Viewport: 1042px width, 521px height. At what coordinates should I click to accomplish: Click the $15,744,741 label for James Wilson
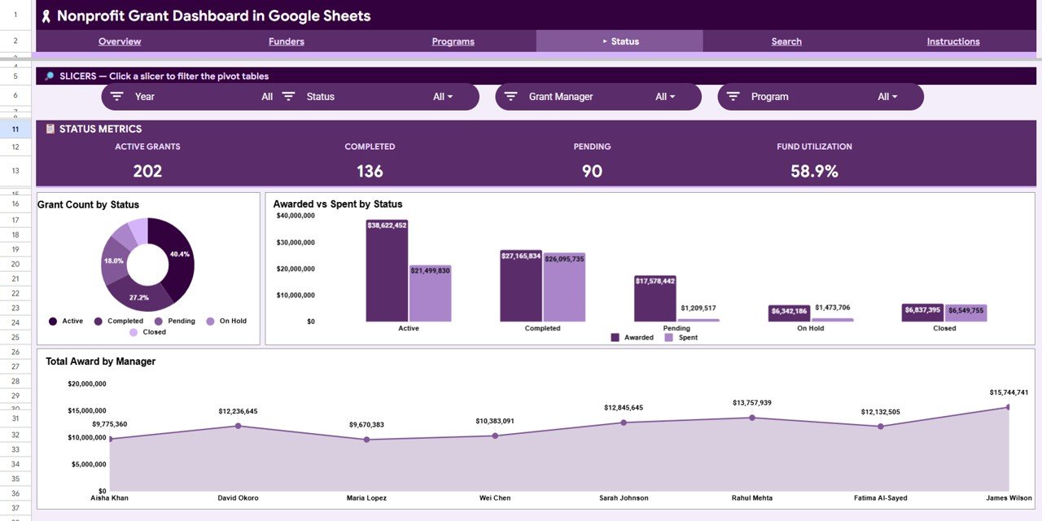1009,392
